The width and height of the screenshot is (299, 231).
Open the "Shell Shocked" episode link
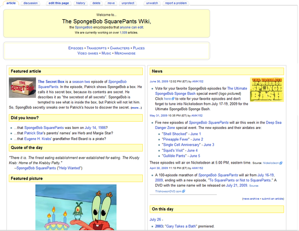(x=174, y=134)
